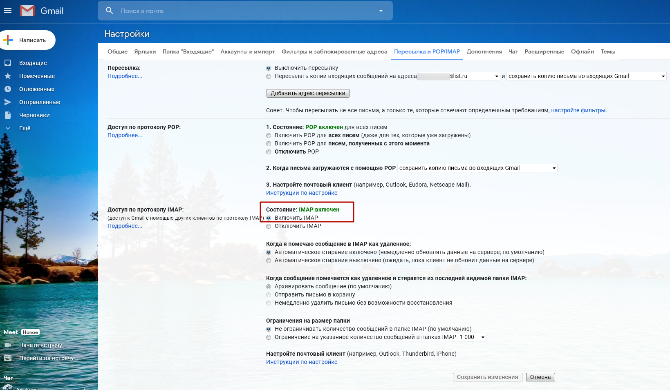Open Папка "Входящие" tab
This screenshot has height=390, width=670.
pos(188,51)
